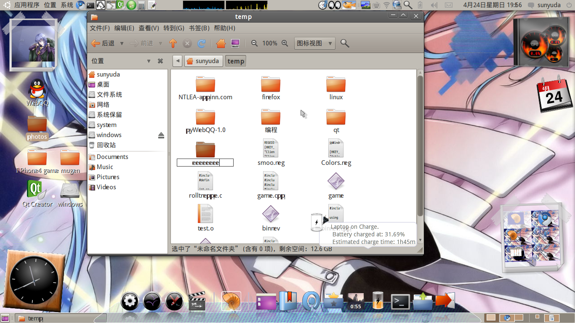Viewport: 575px width, 323px height.
Task: Select the binnev executable icon
Action: 271,214
